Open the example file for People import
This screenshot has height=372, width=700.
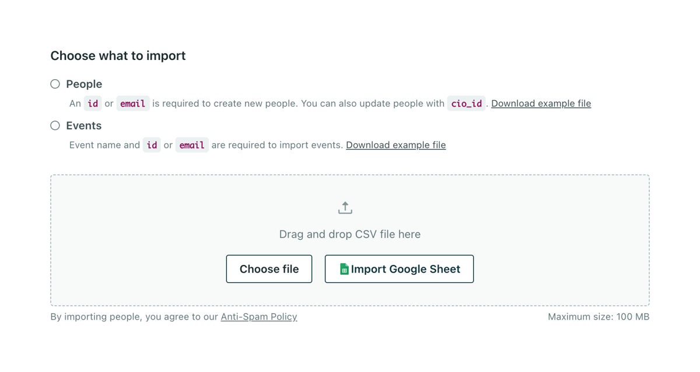click(541, 103)
